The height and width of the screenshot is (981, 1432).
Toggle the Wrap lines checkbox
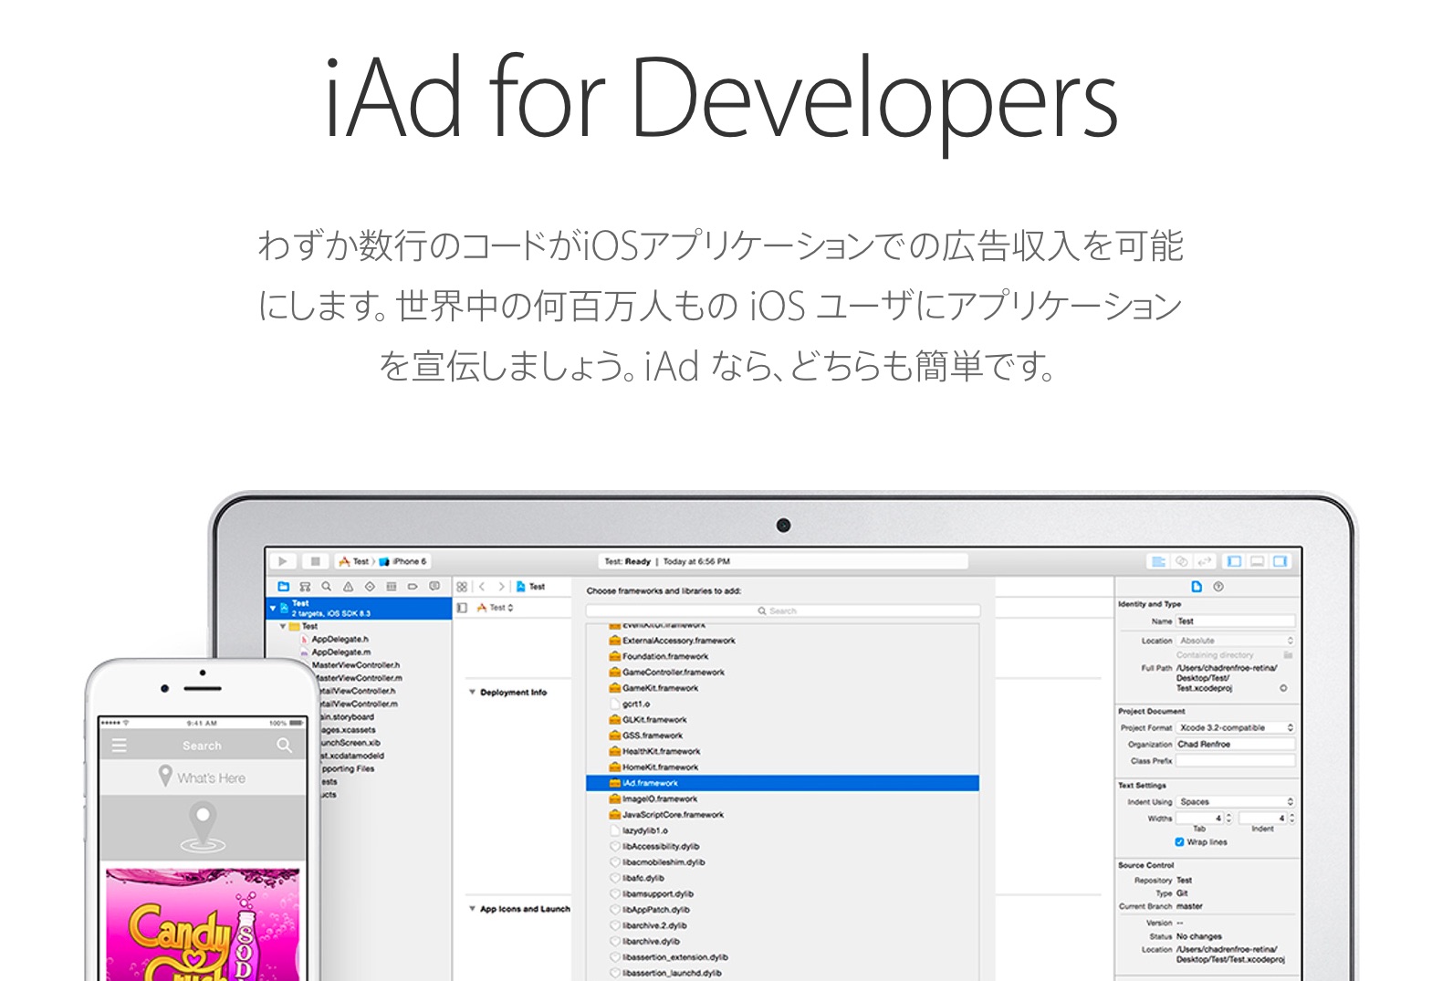coord(1179,842)
